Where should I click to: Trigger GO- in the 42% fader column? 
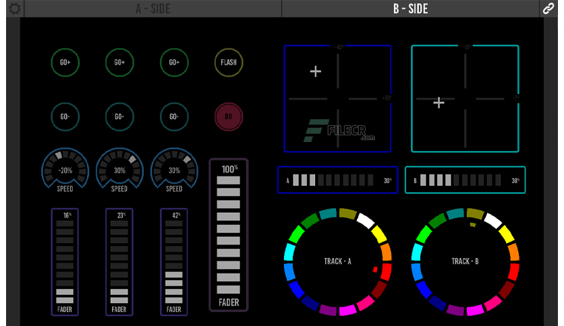[174, 117]
